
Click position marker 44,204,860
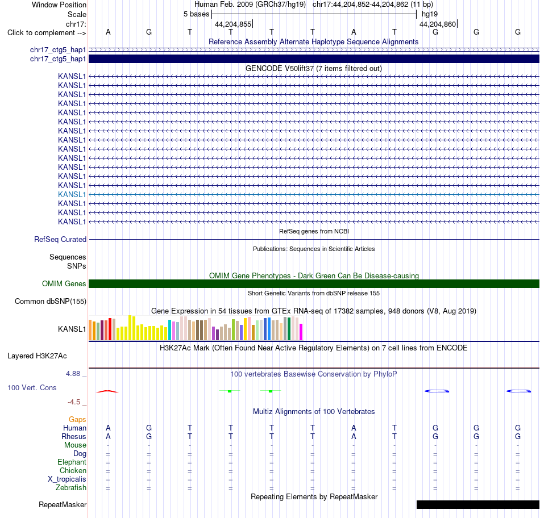click(x=438, y=24)
